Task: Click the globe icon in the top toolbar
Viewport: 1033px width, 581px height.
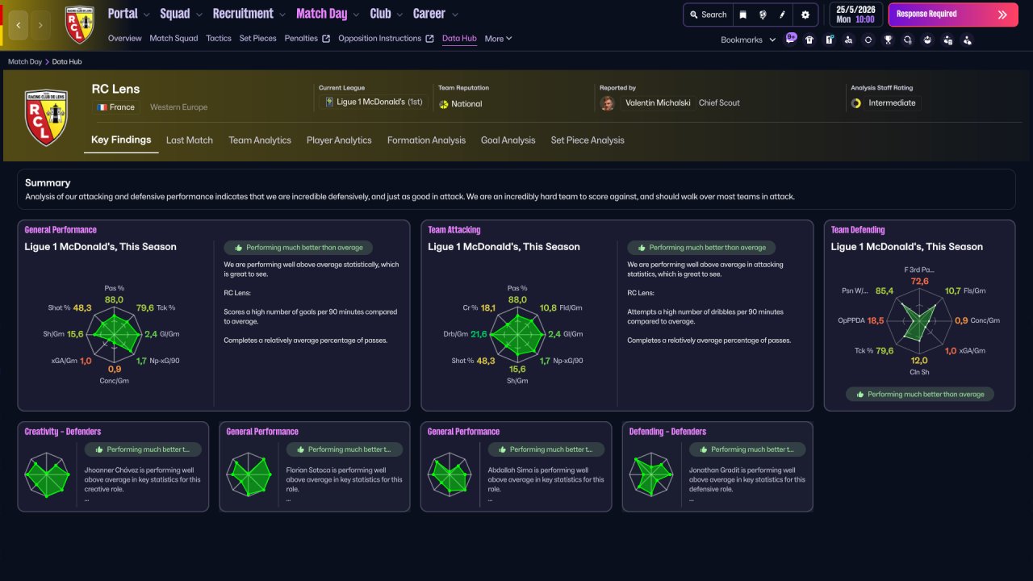Action: point(763,15)
